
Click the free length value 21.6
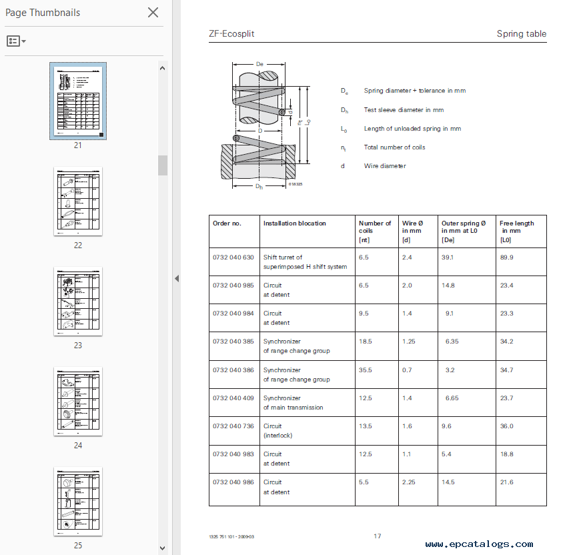click(x=506, y=482)
